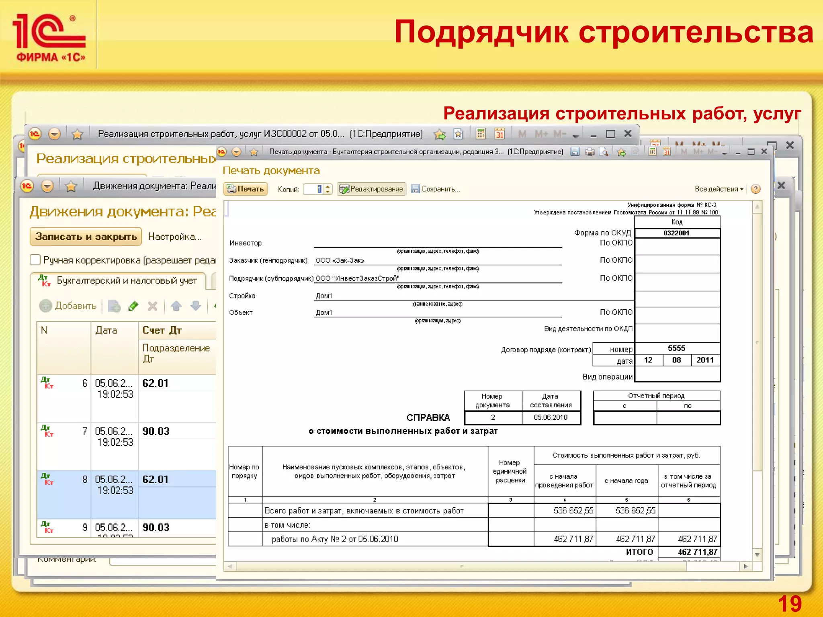Image resolution: width=823 pixels, height=617 pixels.
Task: Enable the Ручная корректировка checkbox
Action: tap(35, 260)
